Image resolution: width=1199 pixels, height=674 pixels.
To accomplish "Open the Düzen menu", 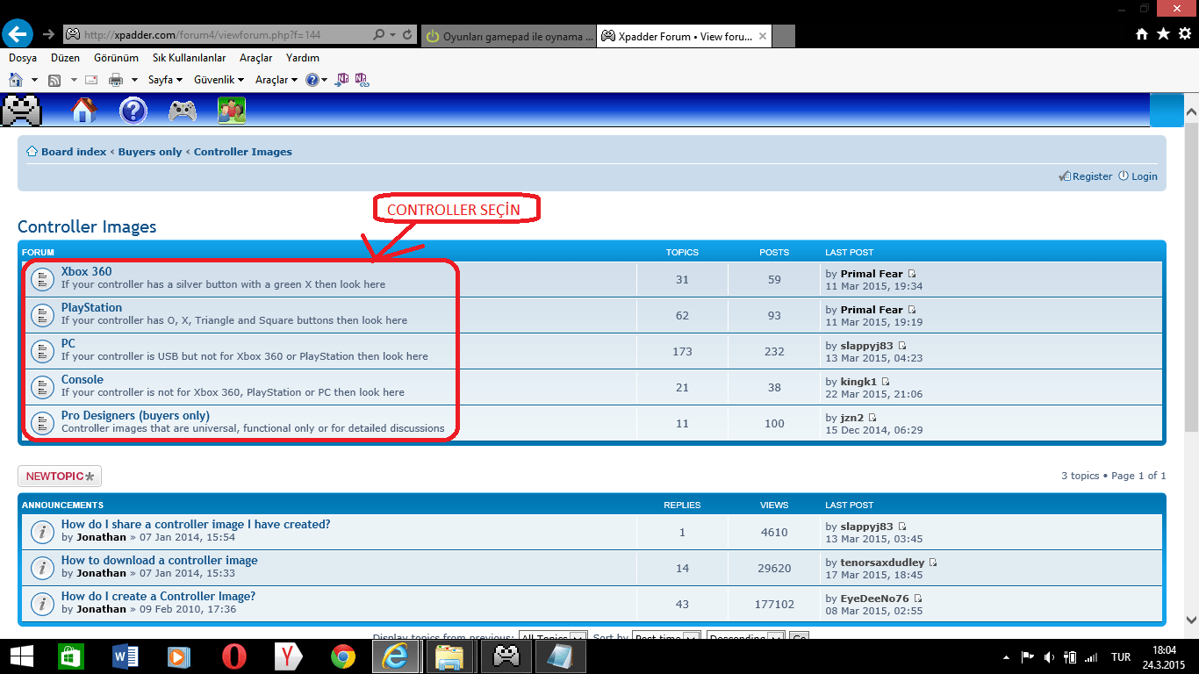I will coord(65,58).
